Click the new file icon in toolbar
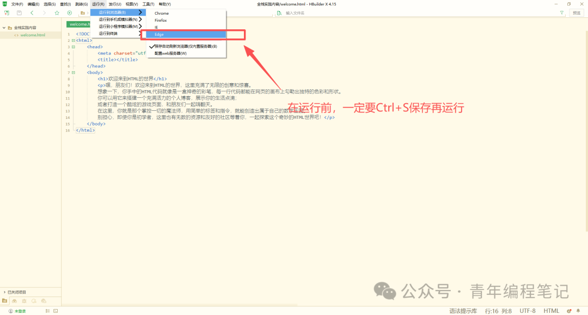This screenshot has width=588, height=315. click(x=7, y=12)
